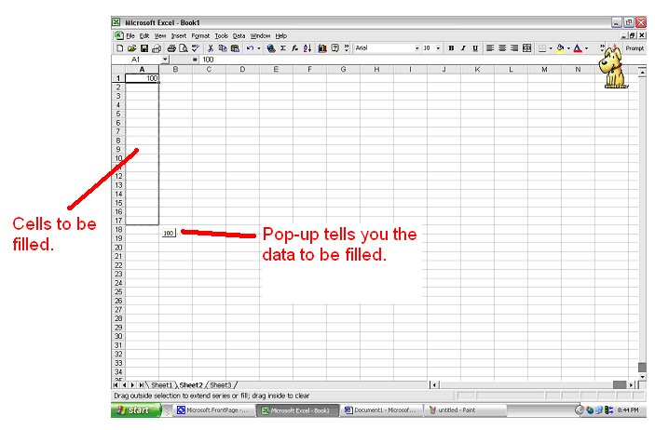Click the formula bar showing 100

tap(422, 60)
